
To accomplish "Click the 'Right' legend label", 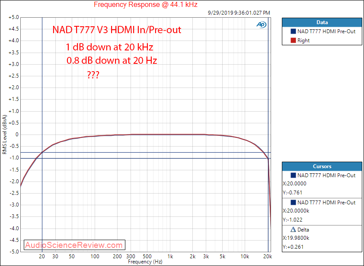I will [x=303, y=41].
